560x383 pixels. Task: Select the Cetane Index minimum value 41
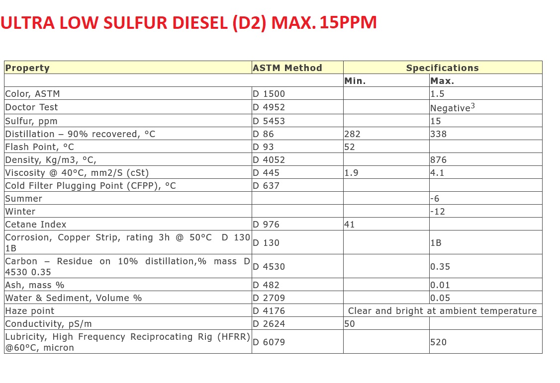350,225
